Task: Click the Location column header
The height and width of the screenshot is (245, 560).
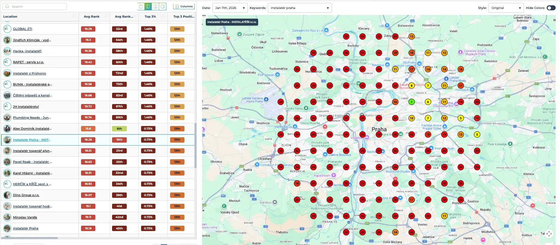Action: click(40, 16)
